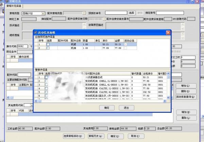Confirm with 确定 in the 活动信息加载 dialog
This screenshot has width=204, height=142.
point(107,108)
